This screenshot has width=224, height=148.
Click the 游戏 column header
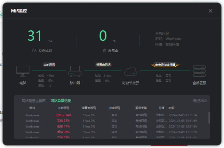coord(32,108)
